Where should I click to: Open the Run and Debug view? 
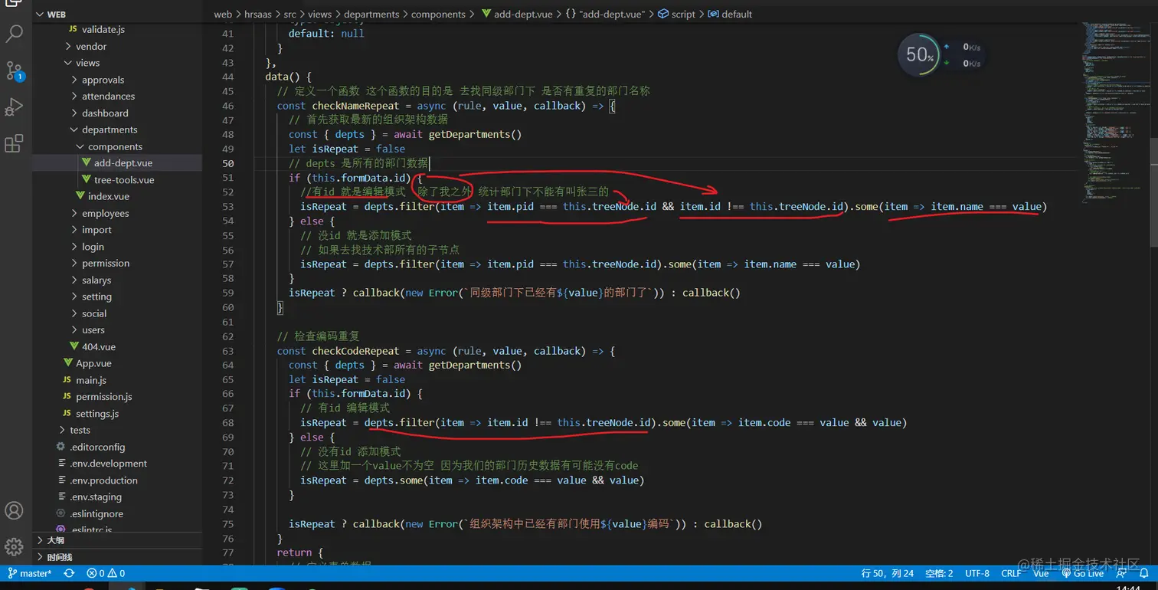[15, 107]
